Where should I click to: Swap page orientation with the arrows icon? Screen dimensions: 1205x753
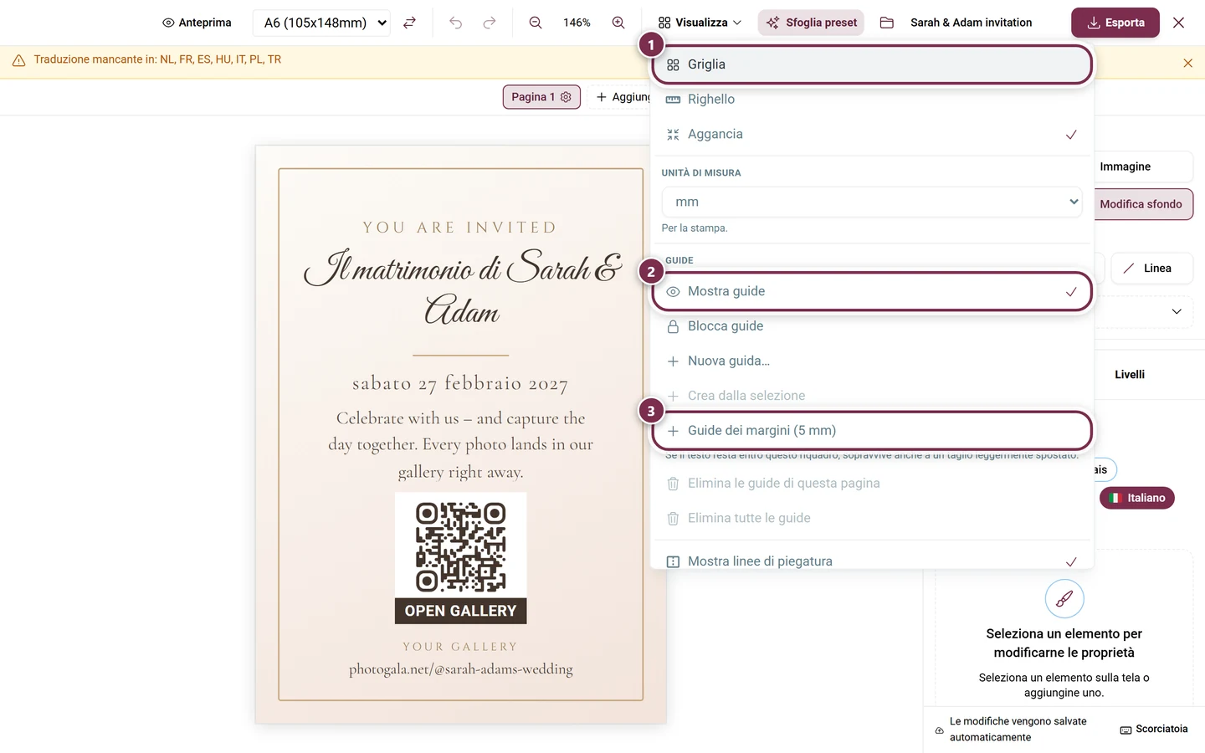coord(409,23)
